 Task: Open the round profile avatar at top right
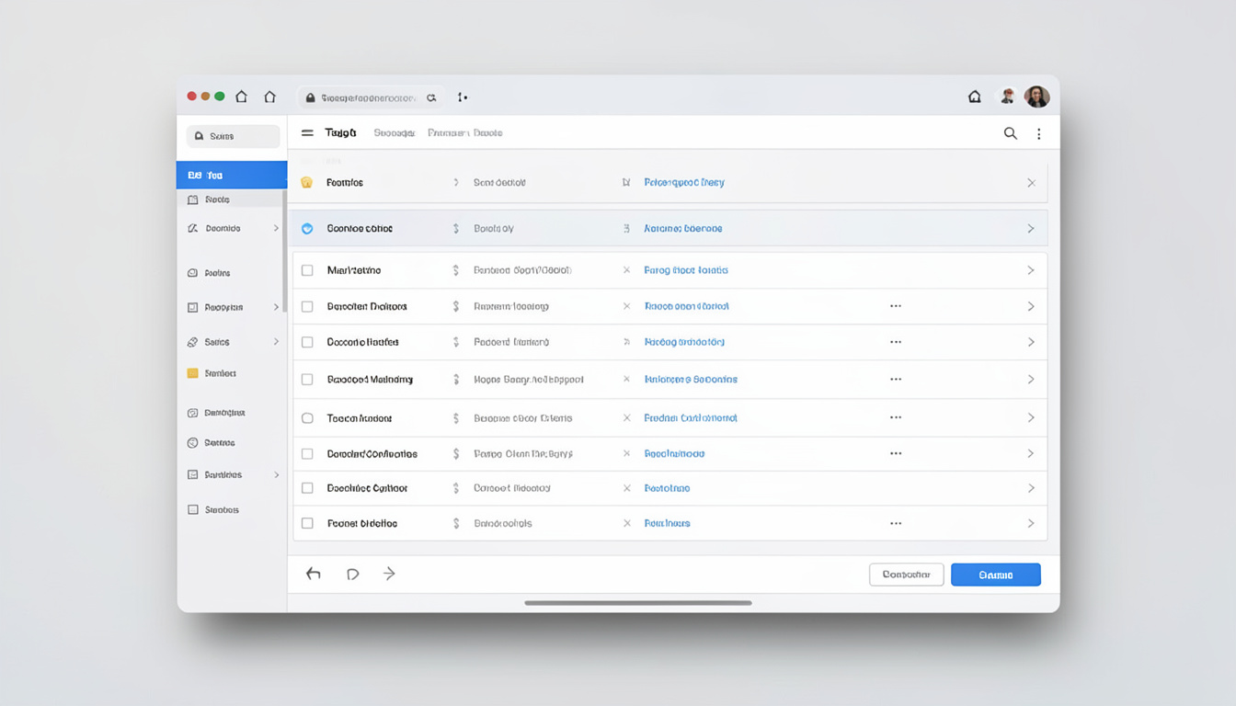click(1036, 97)
